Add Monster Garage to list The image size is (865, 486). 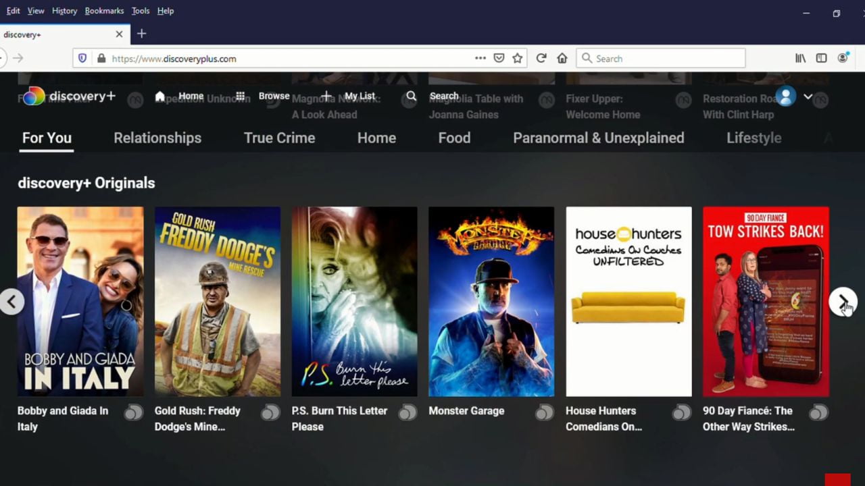click(545, 412)
